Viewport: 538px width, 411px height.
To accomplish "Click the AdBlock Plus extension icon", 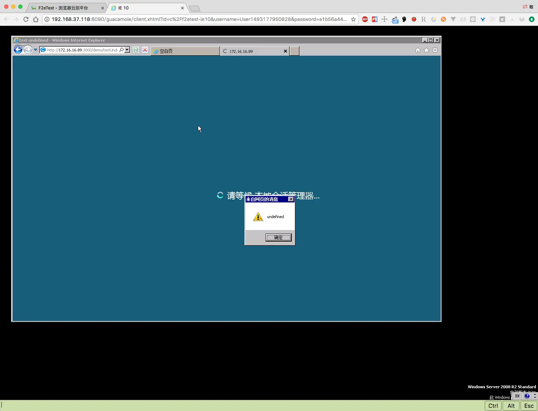I will [365, 19].
